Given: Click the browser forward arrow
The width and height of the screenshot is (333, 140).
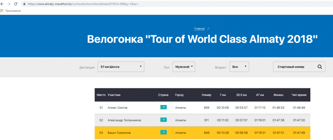Looking at the screenshot, I should [10, 4].
